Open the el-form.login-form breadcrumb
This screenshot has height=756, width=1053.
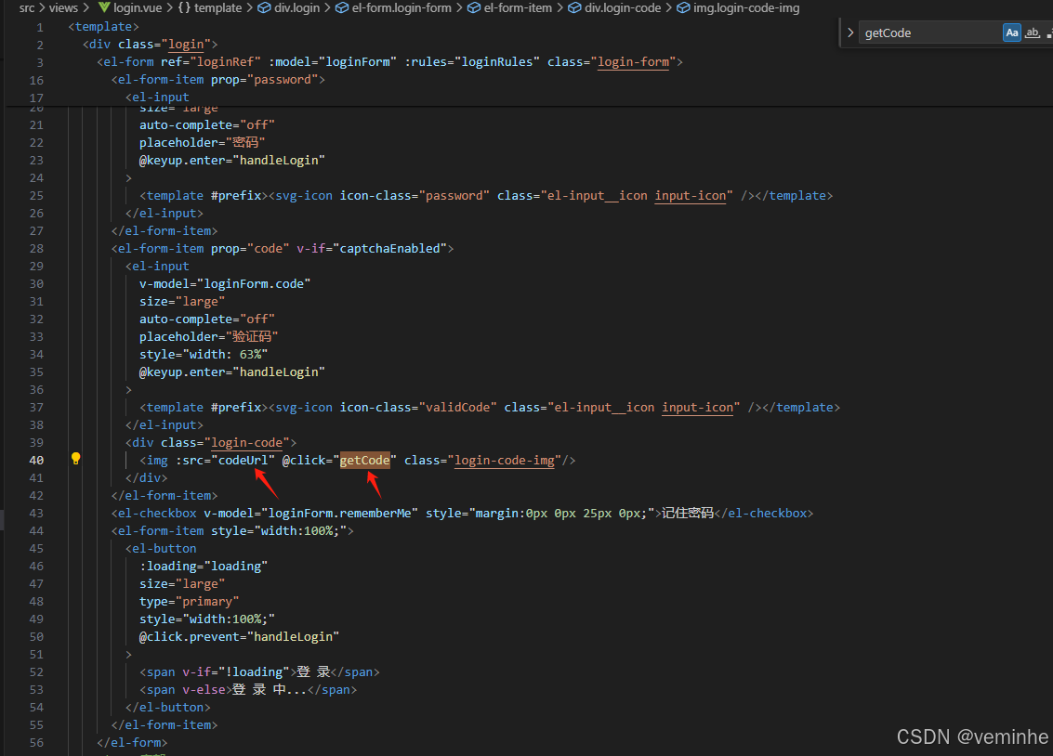click(x=393, y=8)
